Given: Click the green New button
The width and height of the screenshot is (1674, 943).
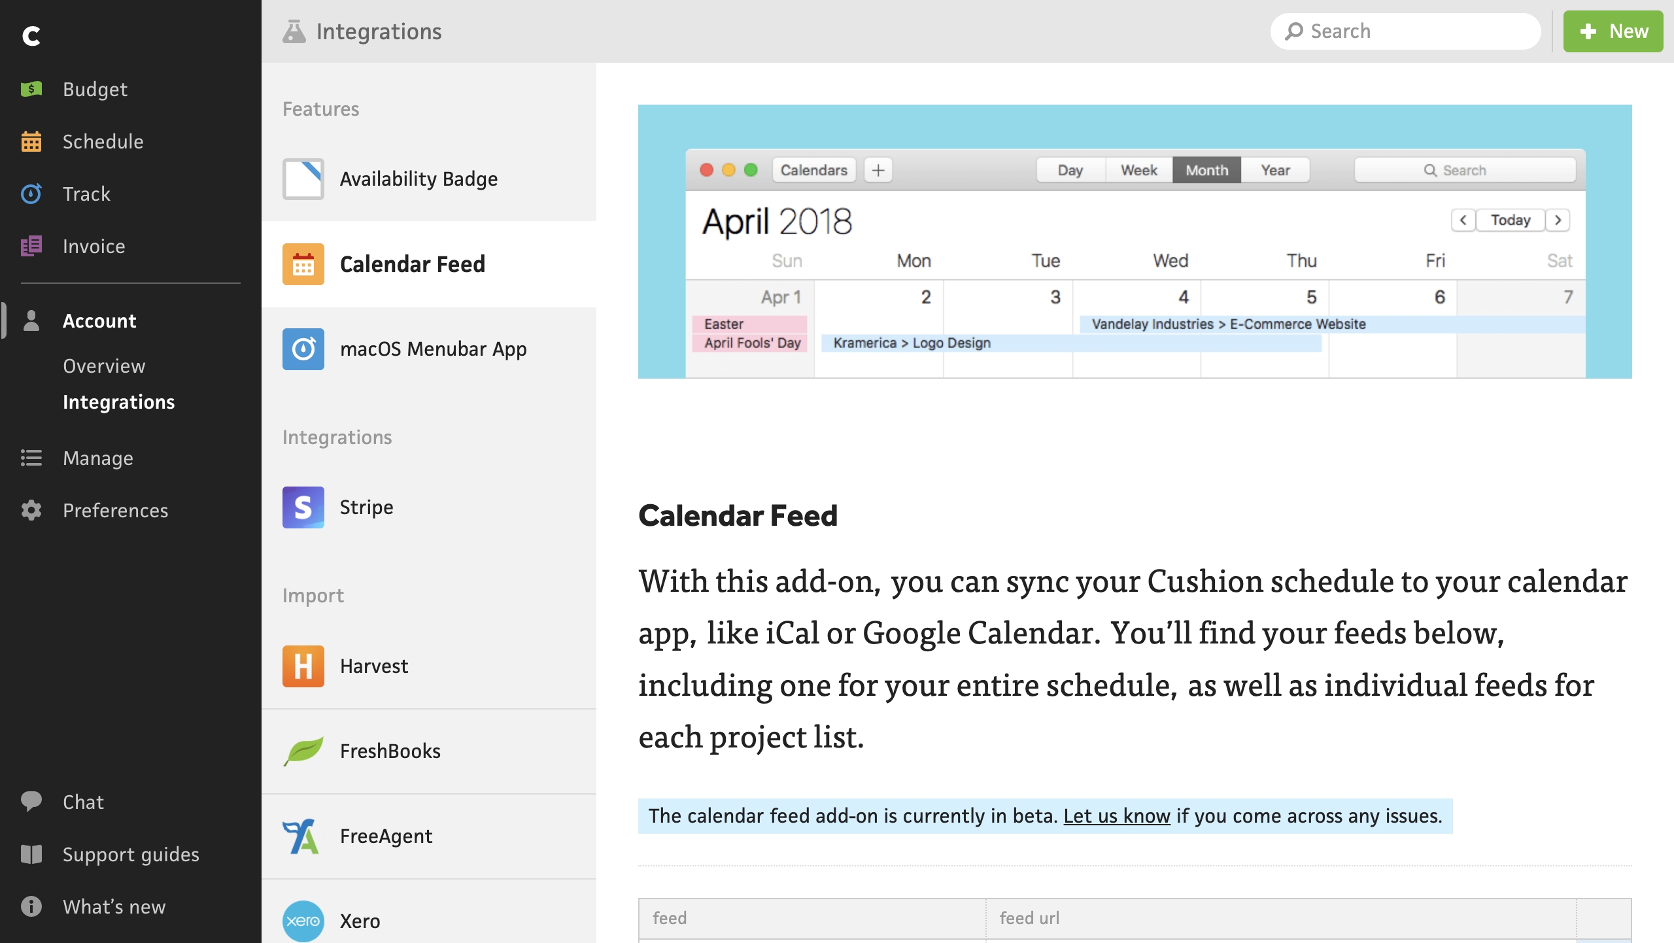Looking at the screenshot, I should coord(1613,31).
